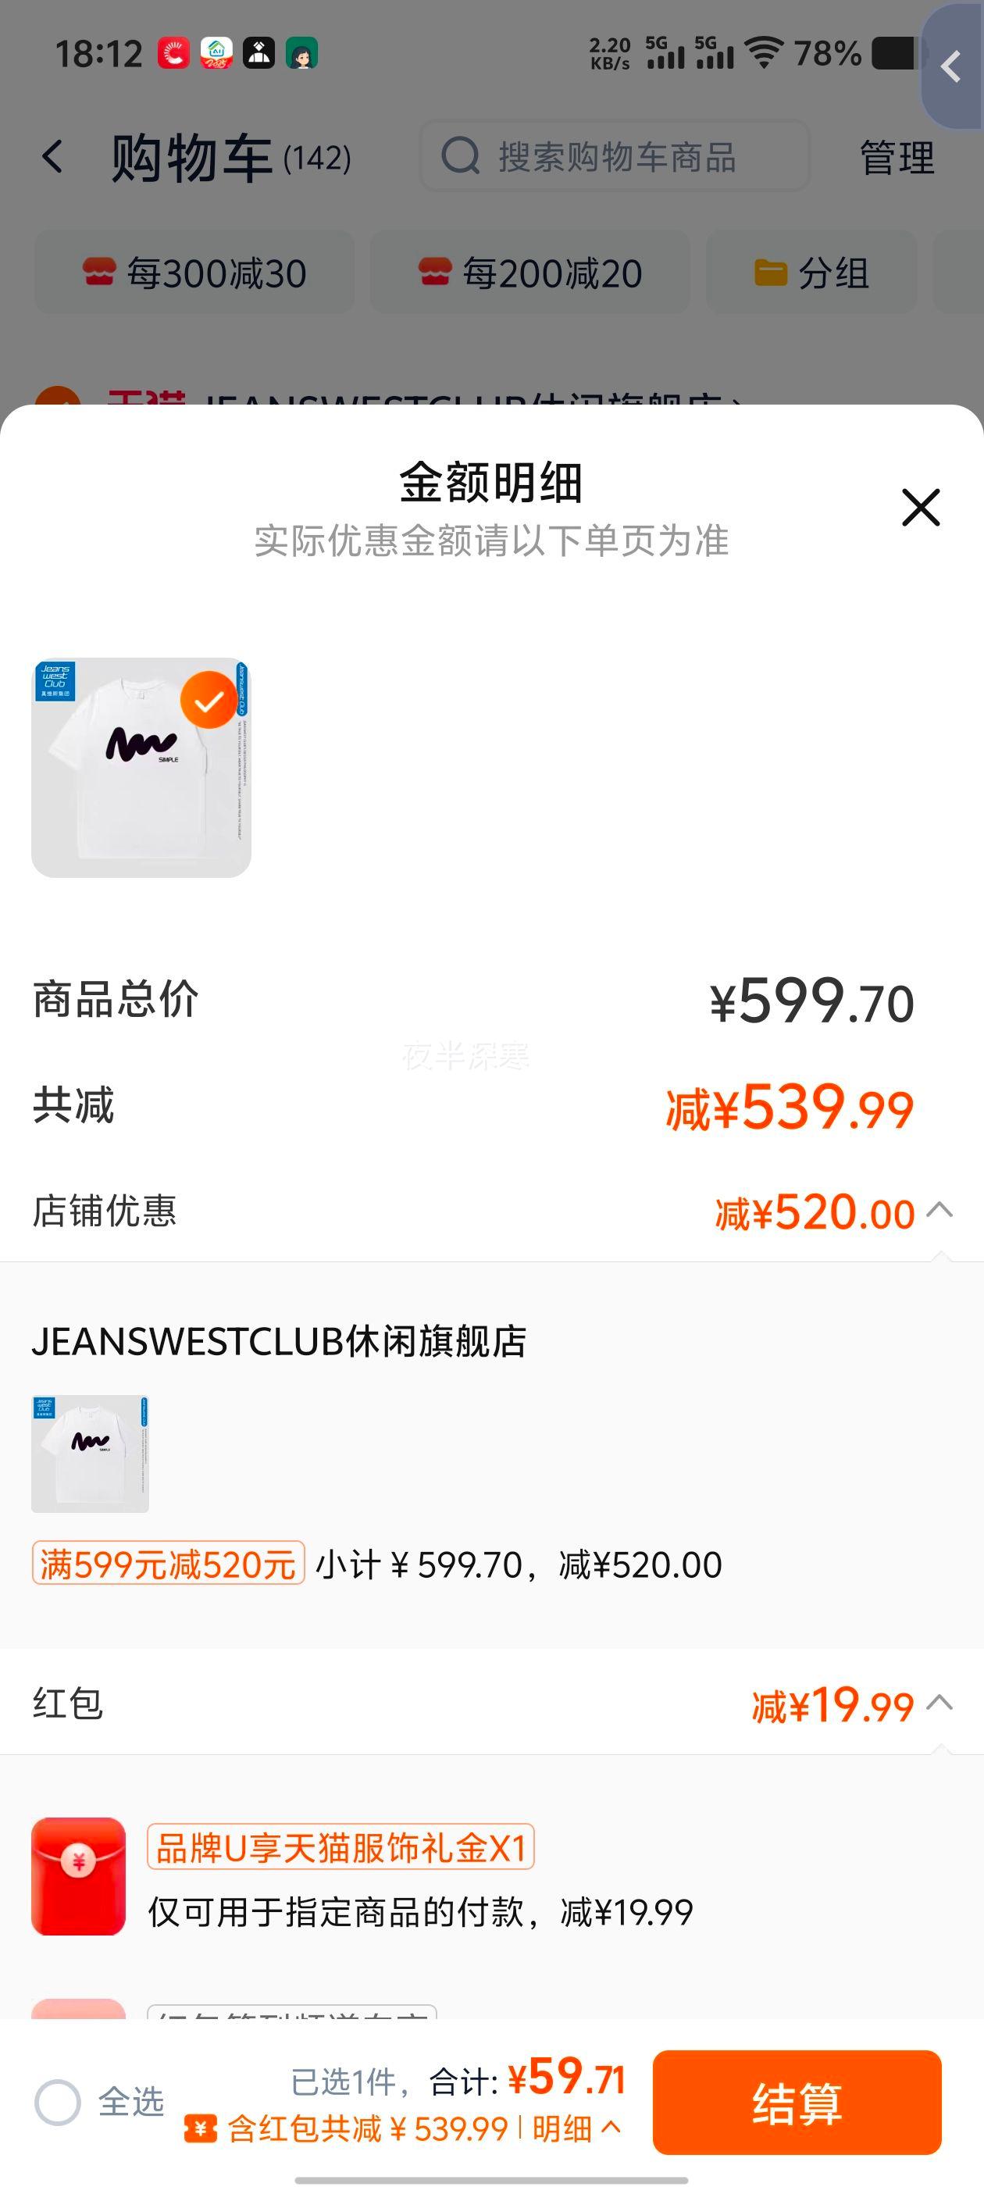Screen dimensions: 984x2187
Task: Tap the yellow folder 分组 icon
Action: (771, 273)
